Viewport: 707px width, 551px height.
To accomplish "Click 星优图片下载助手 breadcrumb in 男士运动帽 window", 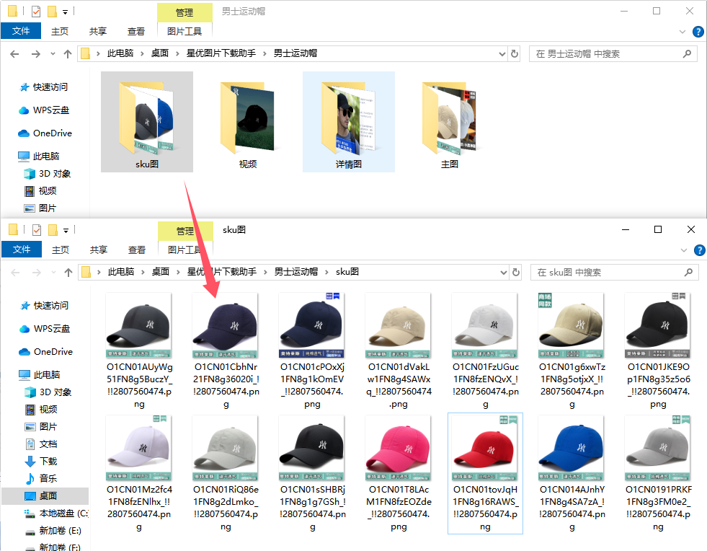I will coord(221,53).
